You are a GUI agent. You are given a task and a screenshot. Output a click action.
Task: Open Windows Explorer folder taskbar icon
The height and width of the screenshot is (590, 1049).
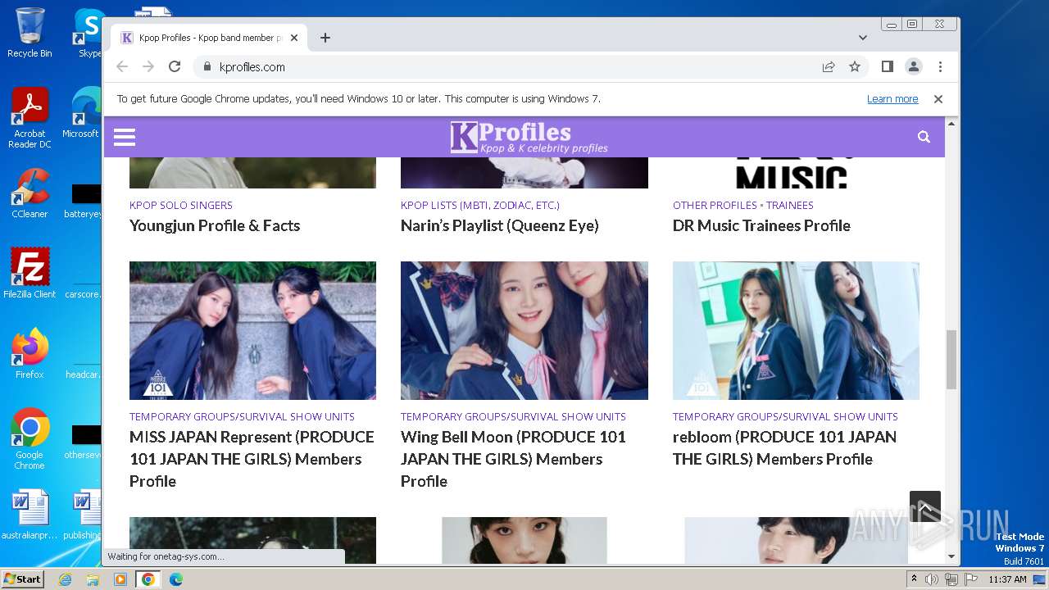(x=93, y=579)
